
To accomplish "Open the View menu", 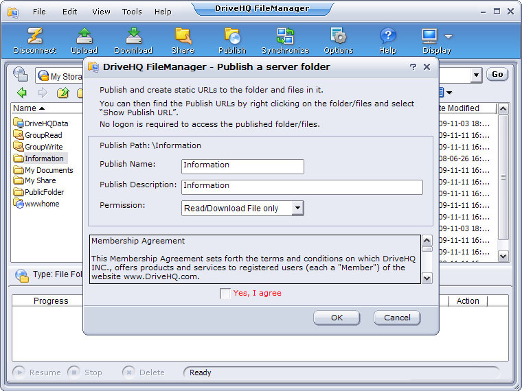I will tap(101, 12).
